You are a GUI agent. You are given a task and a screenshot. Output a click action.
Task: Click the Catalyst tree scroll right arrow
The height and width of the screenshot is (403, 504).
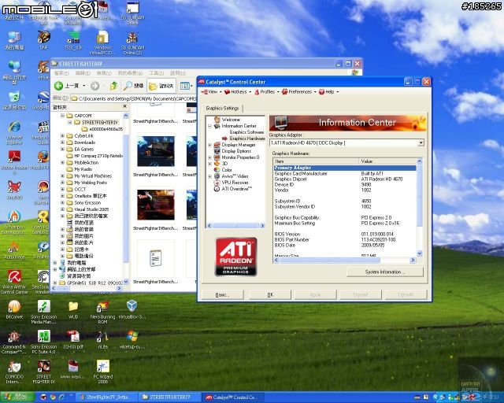262,226
